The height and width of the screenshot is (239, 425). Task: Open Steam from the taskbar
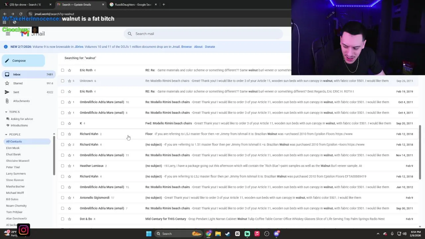227,234
